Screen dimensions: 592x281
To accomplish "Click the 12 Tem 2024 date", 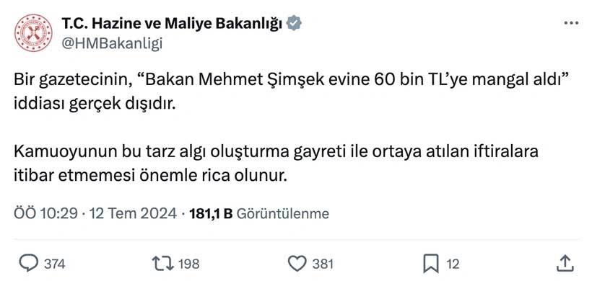I will point(133,213).
